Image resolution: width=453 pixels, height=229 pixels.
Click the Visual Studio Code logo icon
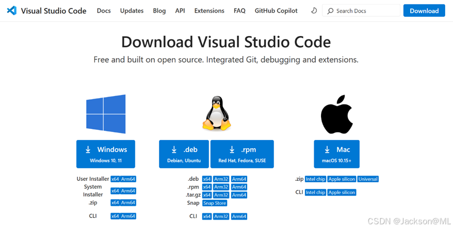tap(12, 10)
